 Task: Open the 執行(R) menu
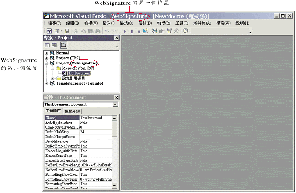click(x=164, y=23)
